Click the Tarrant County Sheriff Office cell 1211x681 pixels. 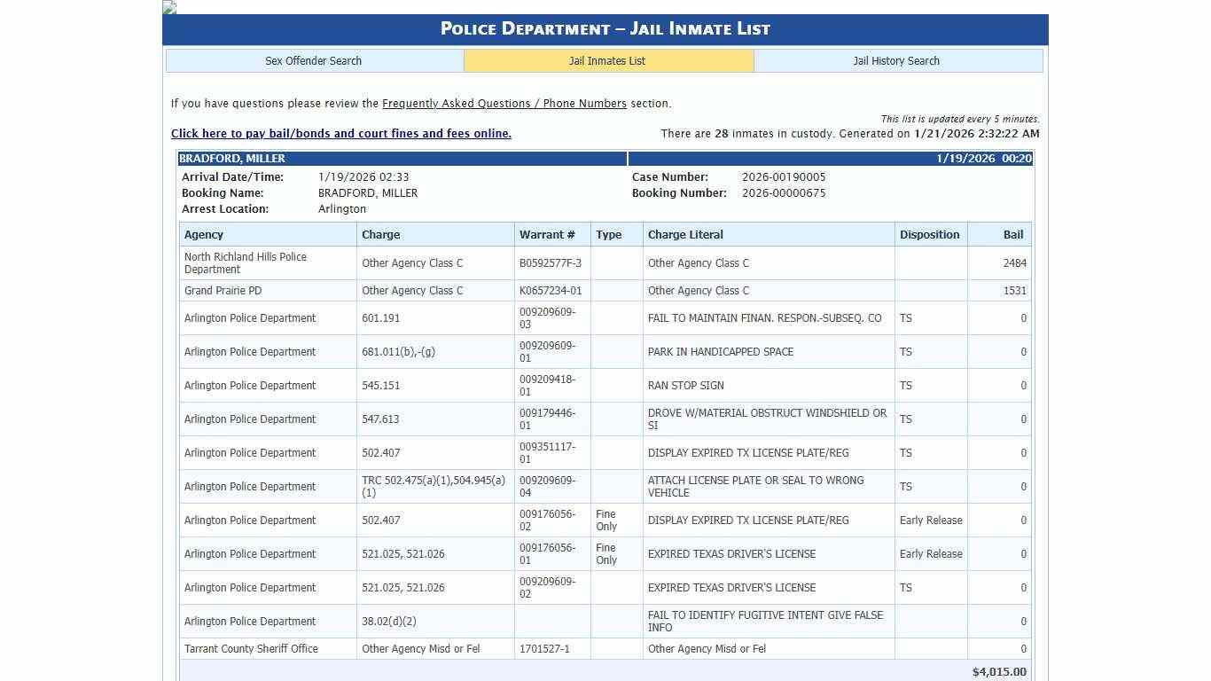[x=251, y=649]
